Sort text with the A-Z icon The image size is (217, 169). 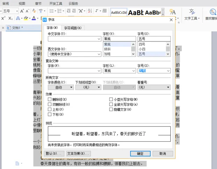[x=90, y=11]
